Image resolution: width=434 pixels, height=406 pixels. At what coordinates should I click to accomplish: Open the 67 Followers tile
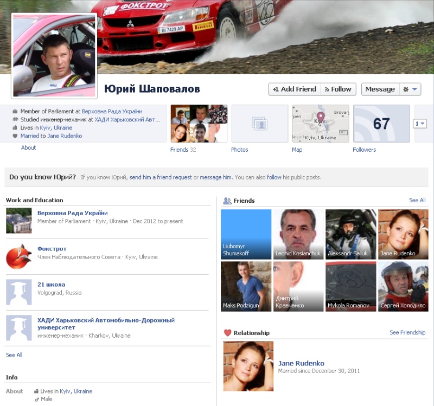(381, 124)
